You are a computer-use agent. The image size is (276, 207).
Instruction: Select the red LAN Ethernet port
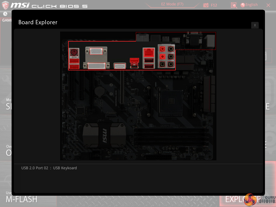(149, 53)
